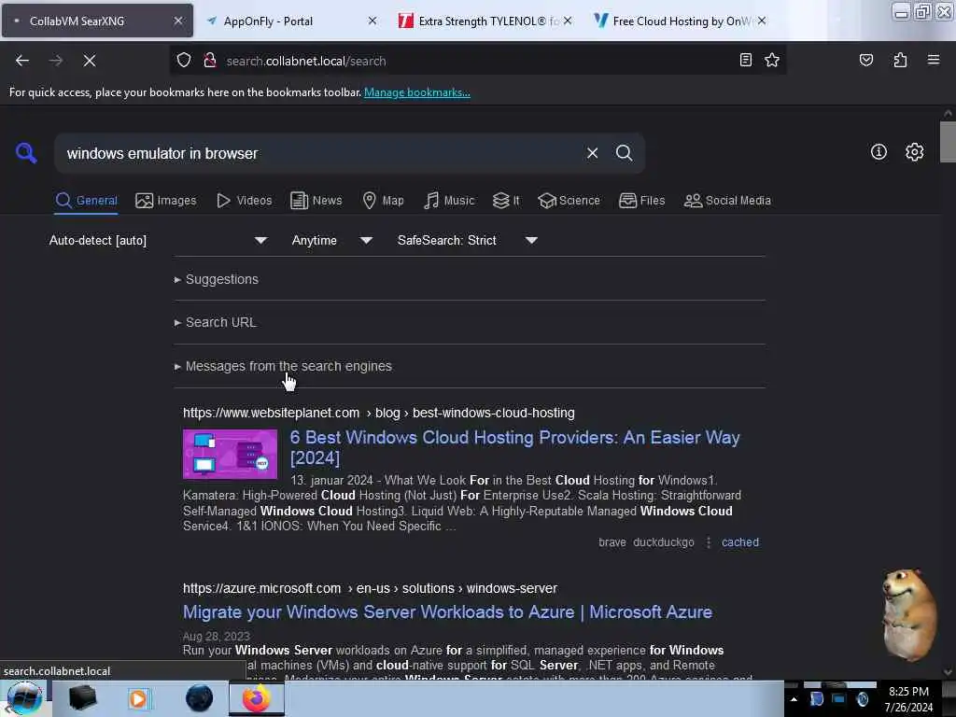This screenshot has width=956, height=717.
Task: Click the Firefox taskbar icon
Action: point(257,698)
